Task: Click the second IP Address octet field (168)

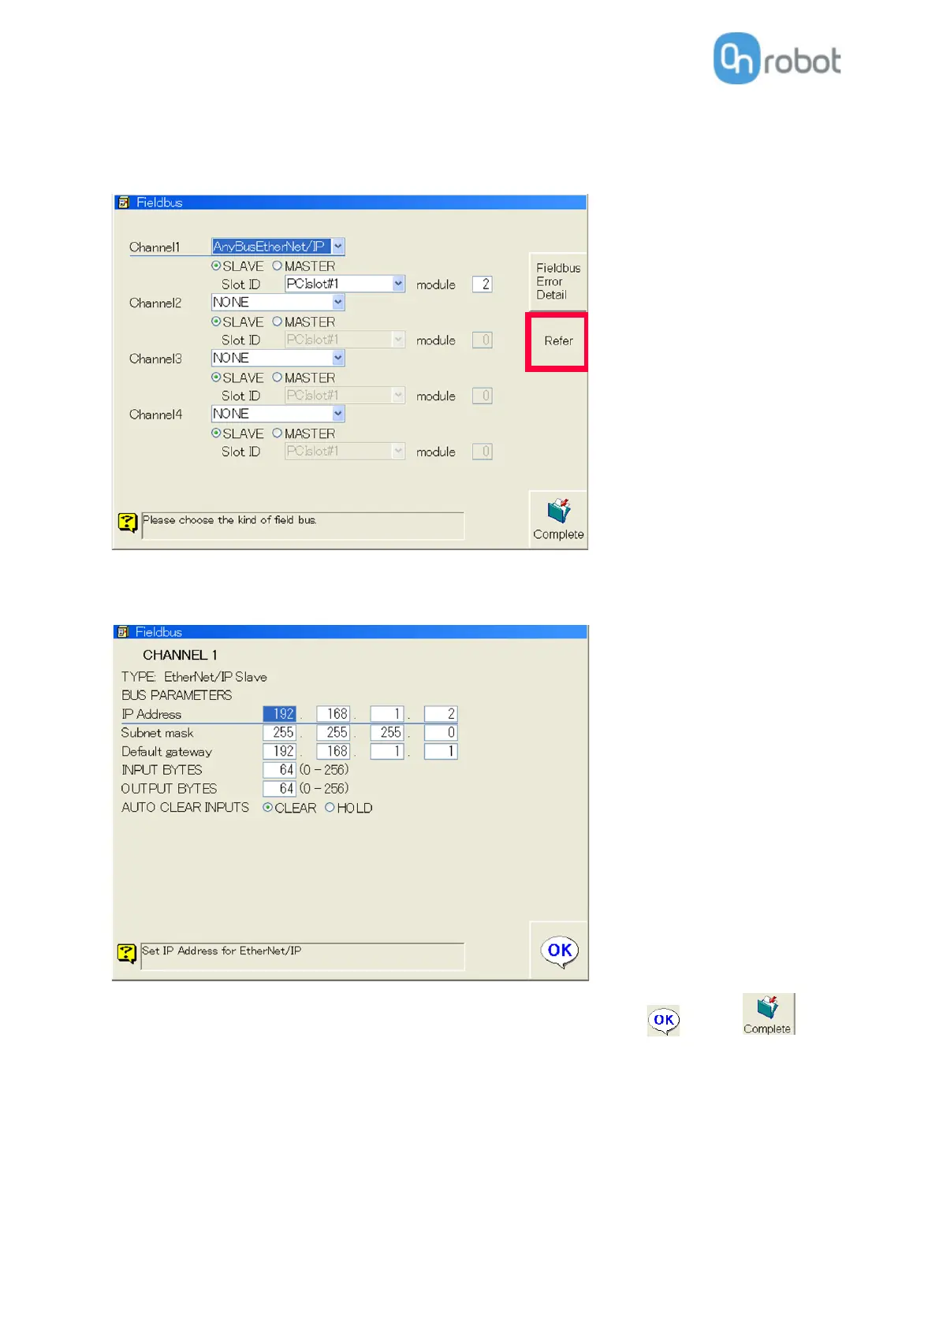Action: pyautogui.click(x=333, y=714)
